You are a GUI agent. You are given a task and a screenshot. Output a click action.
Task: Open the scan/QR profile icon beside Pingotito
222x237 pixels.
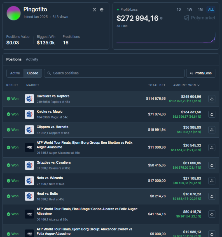click(95, 10)
